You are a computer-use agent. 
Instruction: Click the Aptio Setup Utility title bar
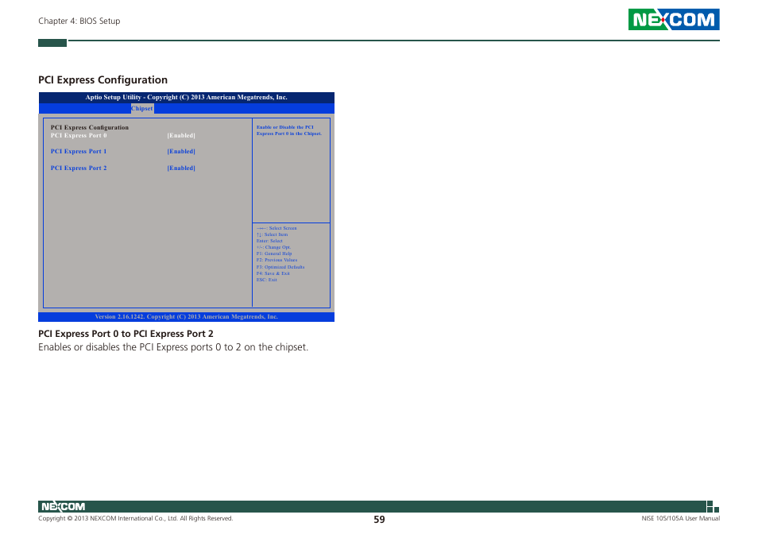coord(187,97)
